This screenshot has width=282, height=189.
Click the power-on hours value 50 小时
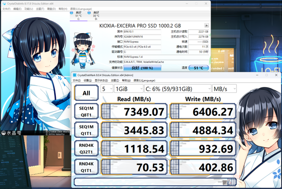click(x=199, y=52)
